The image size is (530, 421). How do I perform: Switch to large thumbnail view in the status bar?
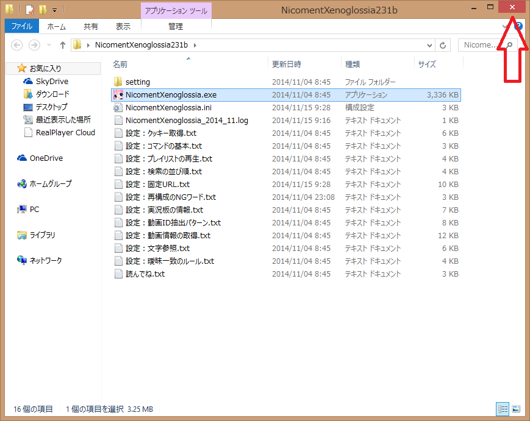pos(516,409)
